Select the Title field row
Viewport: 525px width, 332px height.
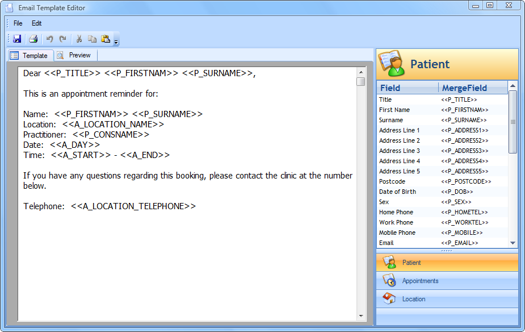click(442, 99)
